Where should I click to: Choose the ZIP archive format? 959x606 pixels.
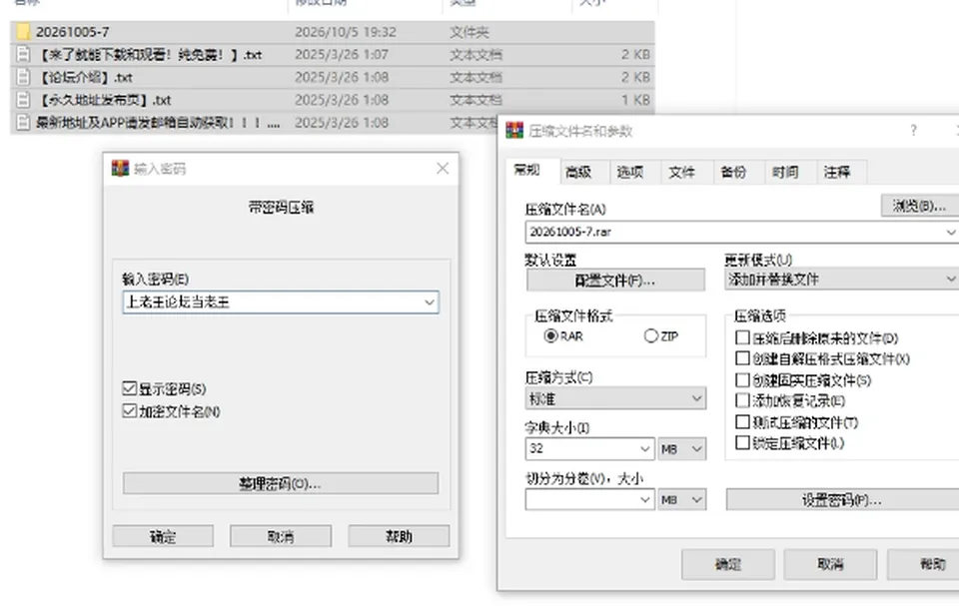tap(650, 335)
